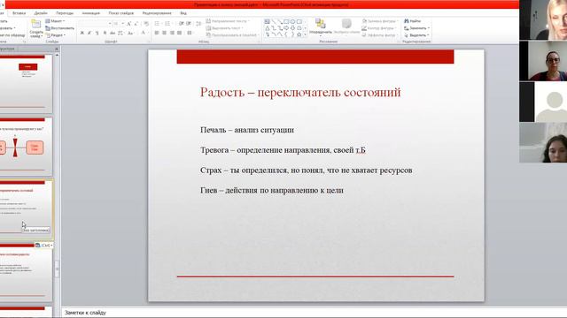The height and width of the screenshot is (318, 567).
Task: Switch to the Рецензирование tab
Action: pos(157,13)
